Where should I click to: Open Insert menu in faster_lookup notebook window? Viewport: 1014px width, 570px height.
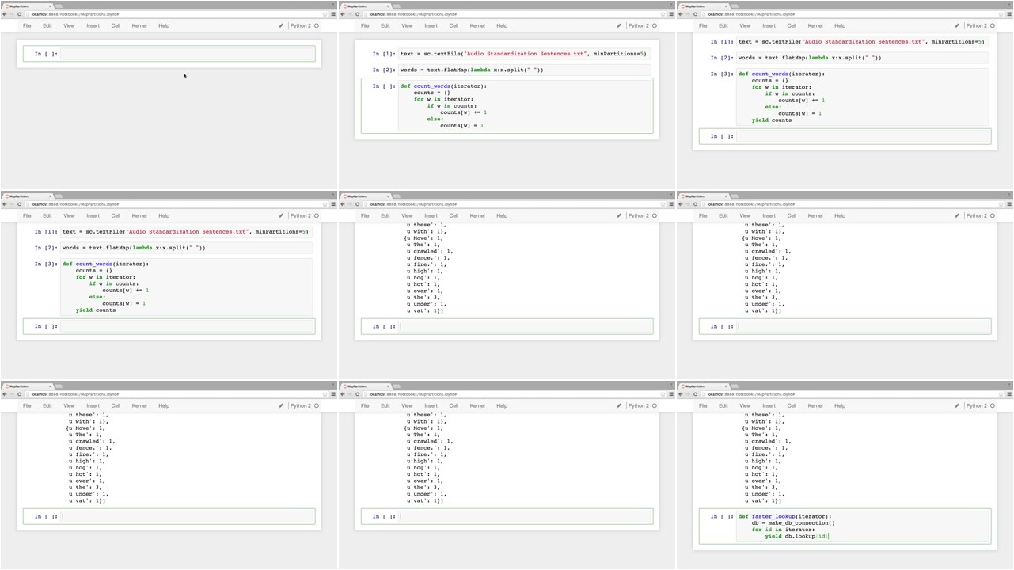(769, 405)
